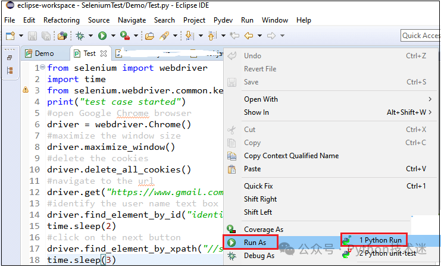Click the yellow Back navigation arrow

[x=249, y=36]
